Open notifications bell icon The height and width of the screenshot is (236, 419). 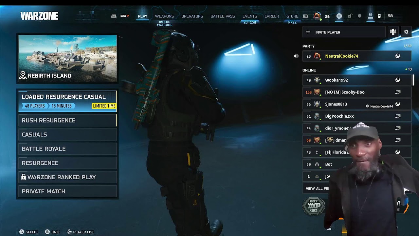click(x=360, y=16)
